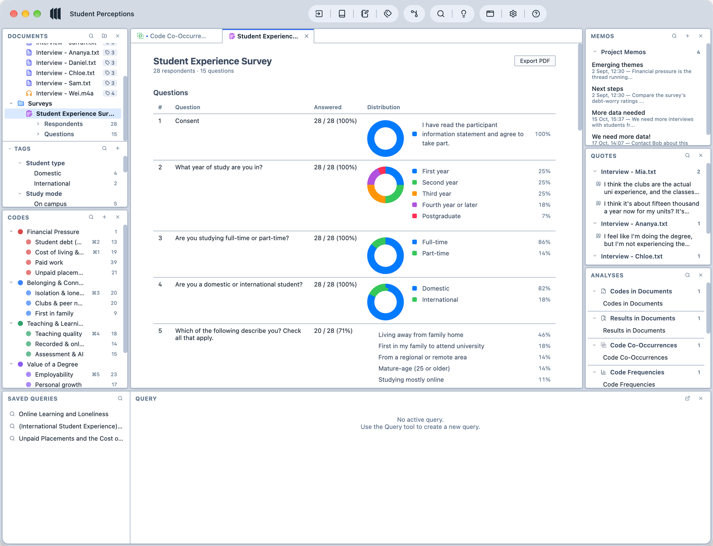The width and height of the screenshot is (713, 546).
Task: Click the Employability code purple color dot
Action: (x=29, y=374)
